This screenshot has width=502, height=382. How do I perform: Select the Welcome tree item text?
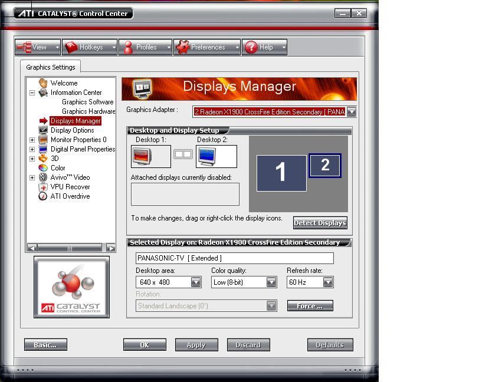click(64, 83)
